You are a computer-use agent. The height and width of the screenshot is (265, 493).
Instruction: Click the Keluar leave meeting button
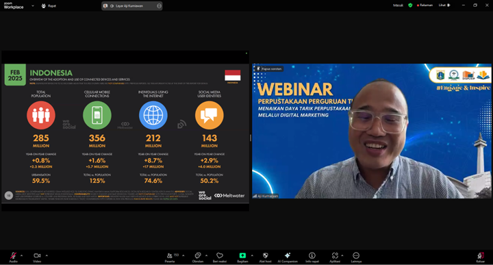[480, 257]
